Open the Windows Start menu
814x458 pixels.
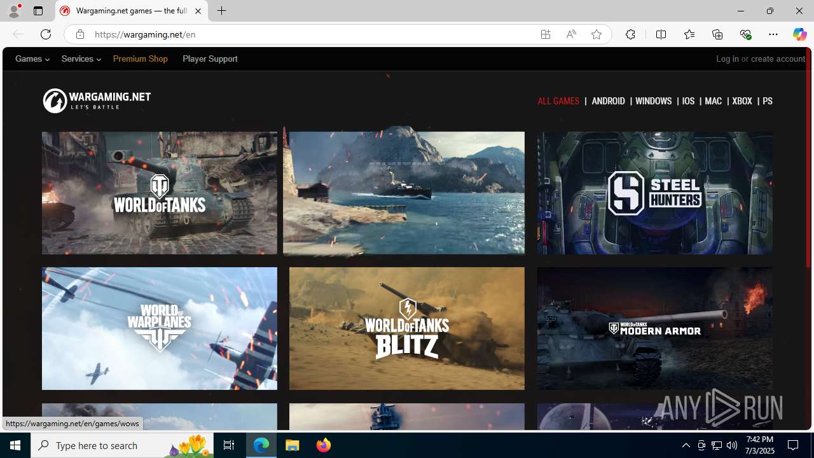click(15, 445)
